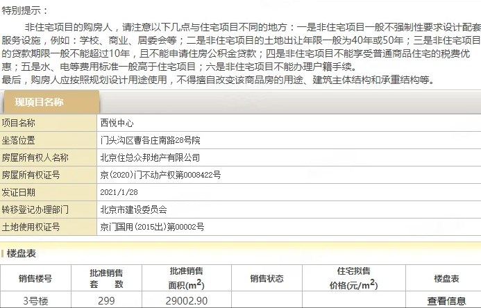Click the issue date 2021/1/28
The width and height of the screenshot is (481, 308).
tap(120, 192)
